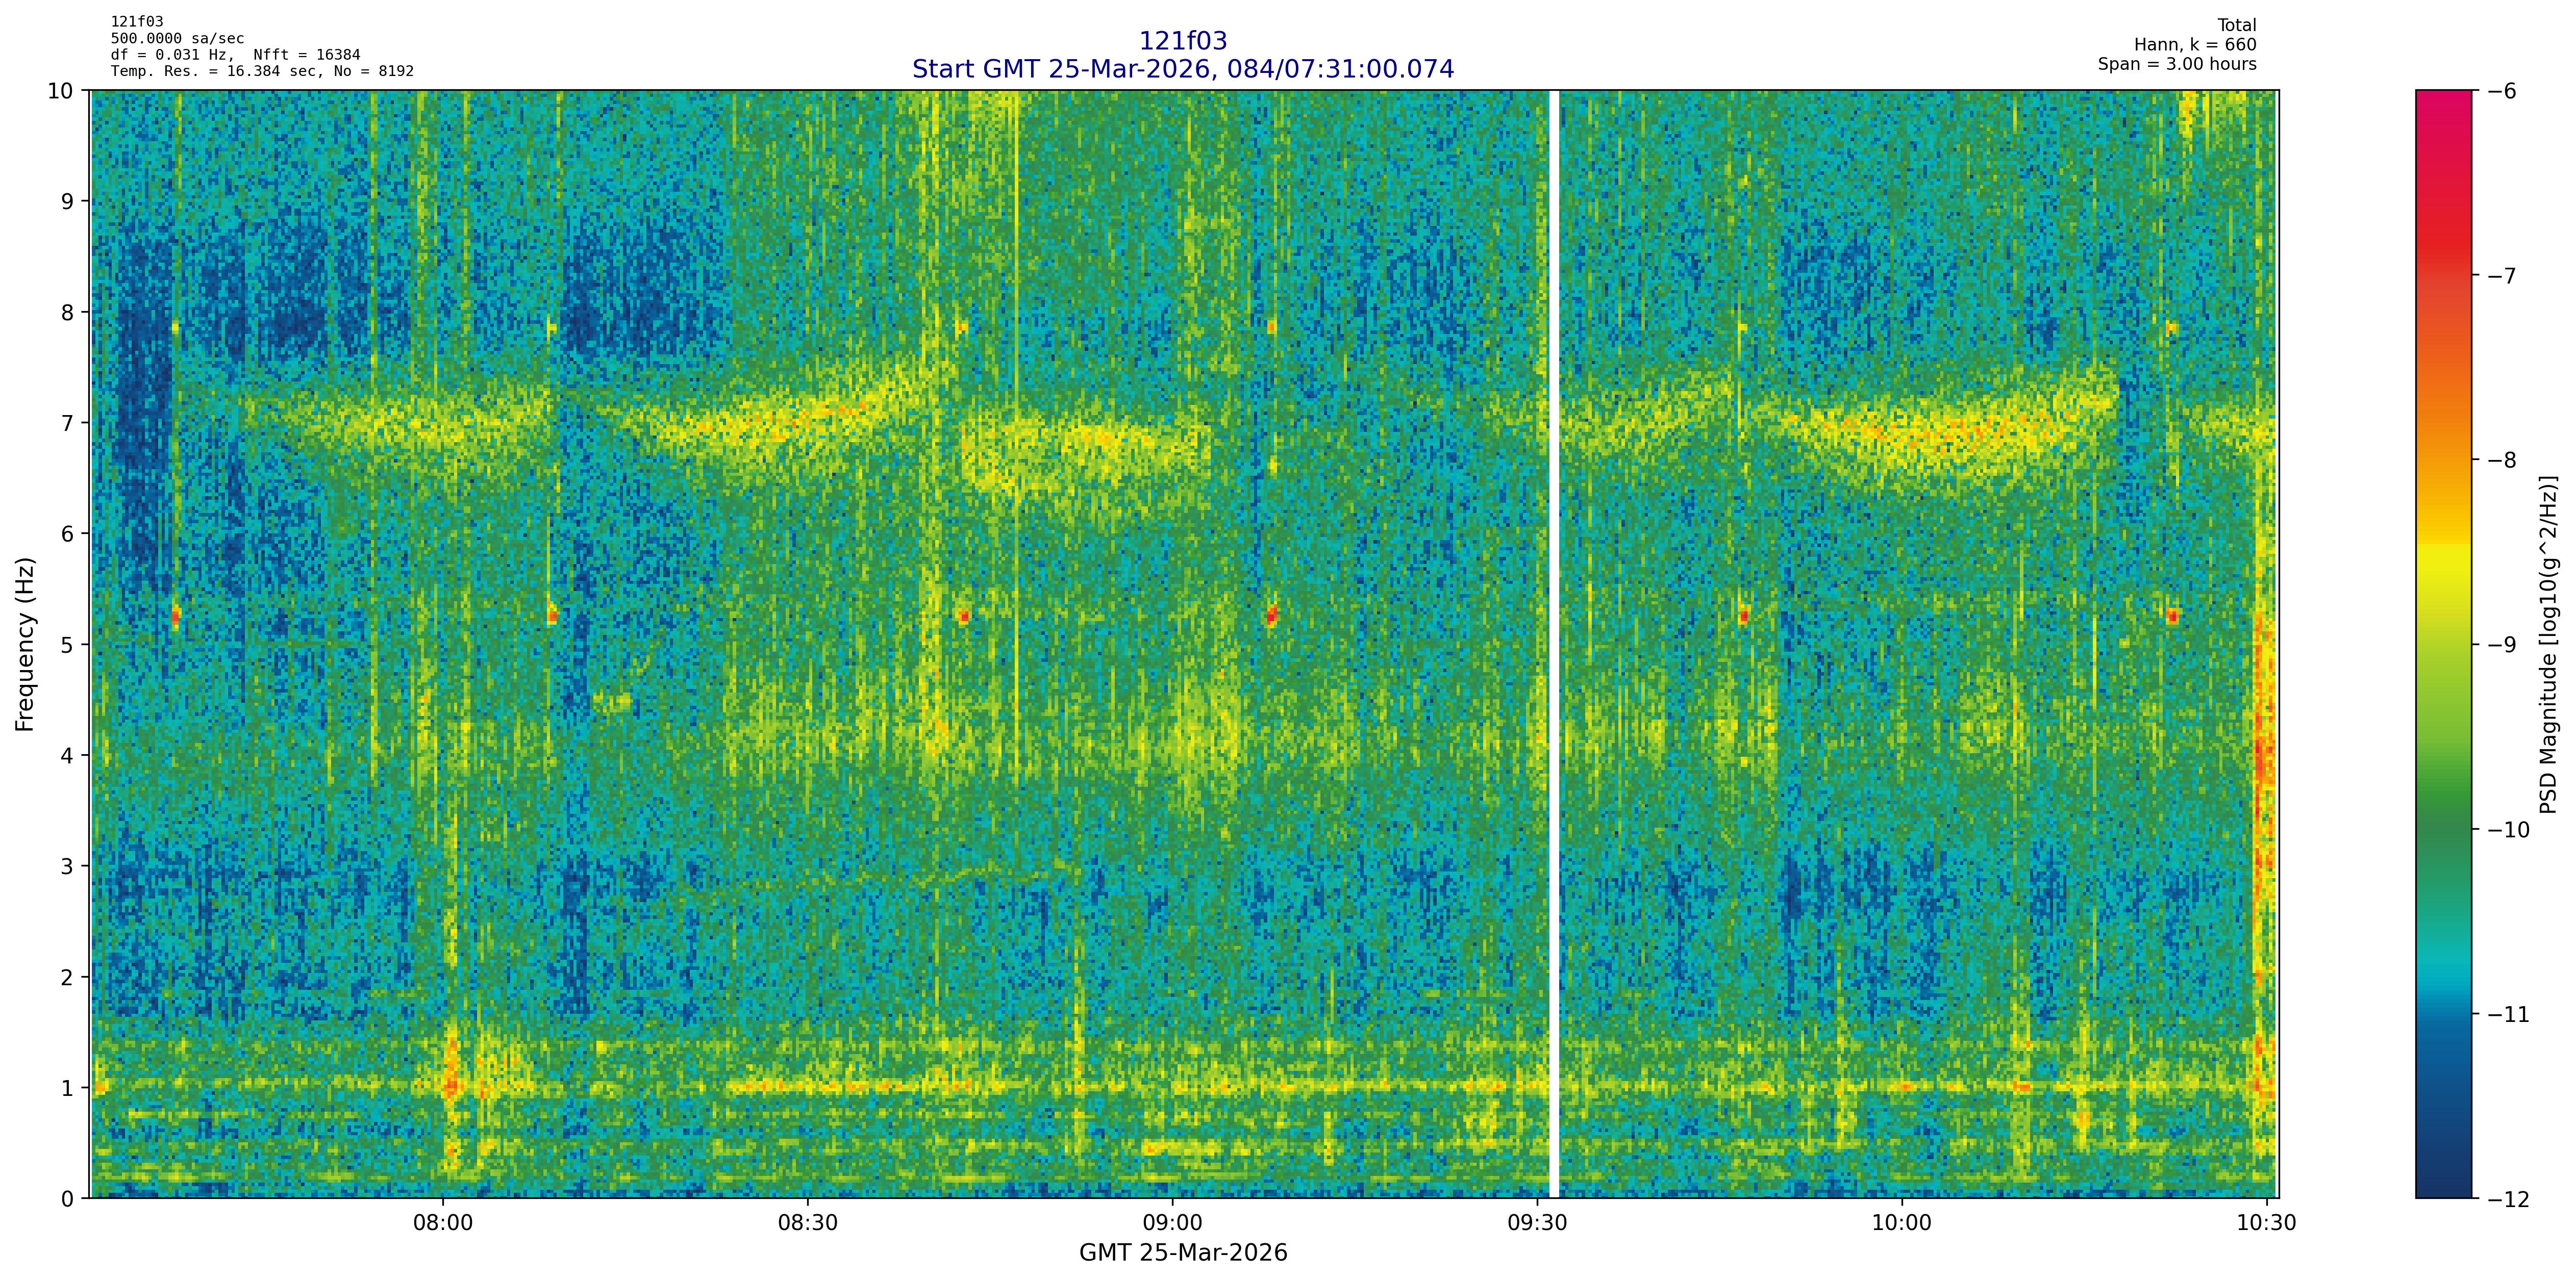Click the 10 Hz frequency tick label
Image resolution: width=2576 pixels, height=1281 pixels.
point(61,91)
